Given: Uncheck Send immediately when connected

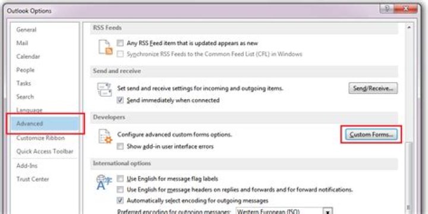Looking at the screenshot, I should [120, 100].
